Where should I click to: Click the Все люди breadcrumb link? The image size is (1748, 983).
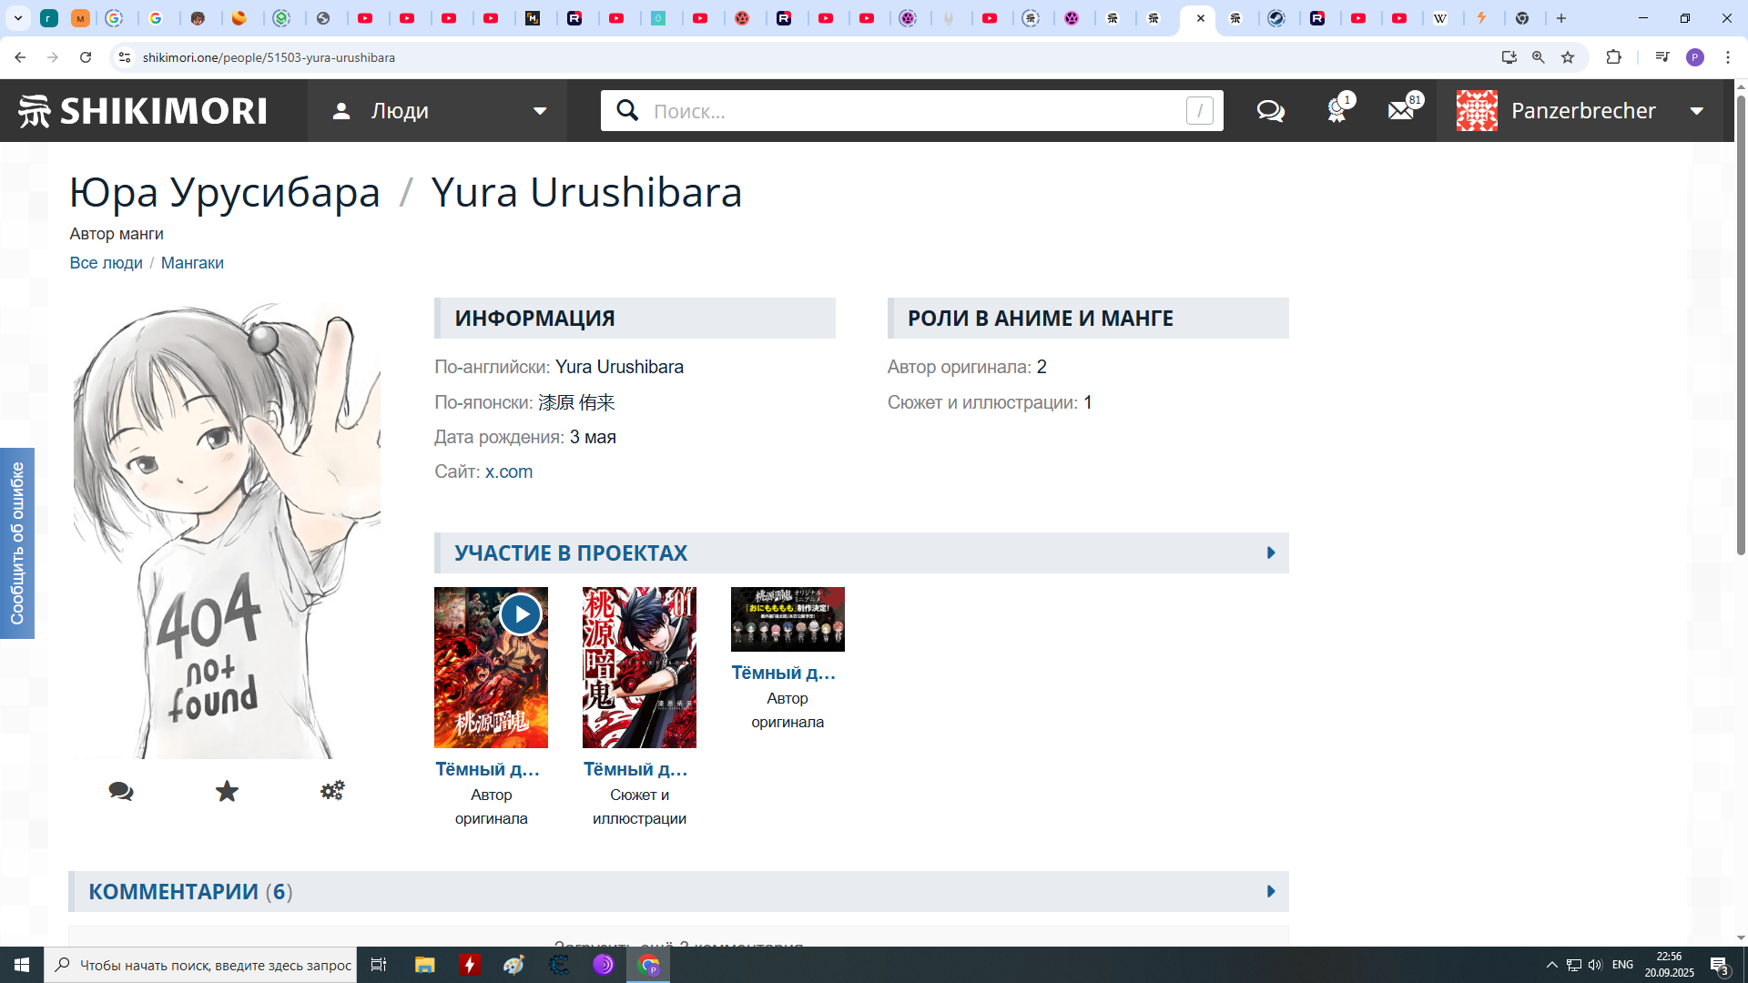click(106, 263)
